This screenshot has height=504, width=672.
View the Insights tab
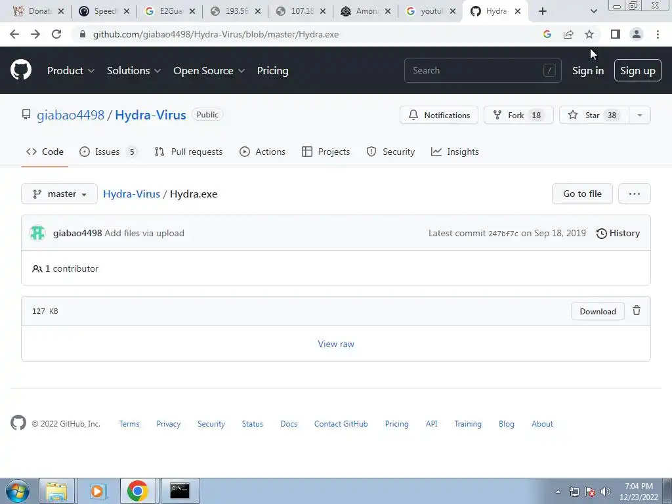pyautogui.click(x=455, y=152)
